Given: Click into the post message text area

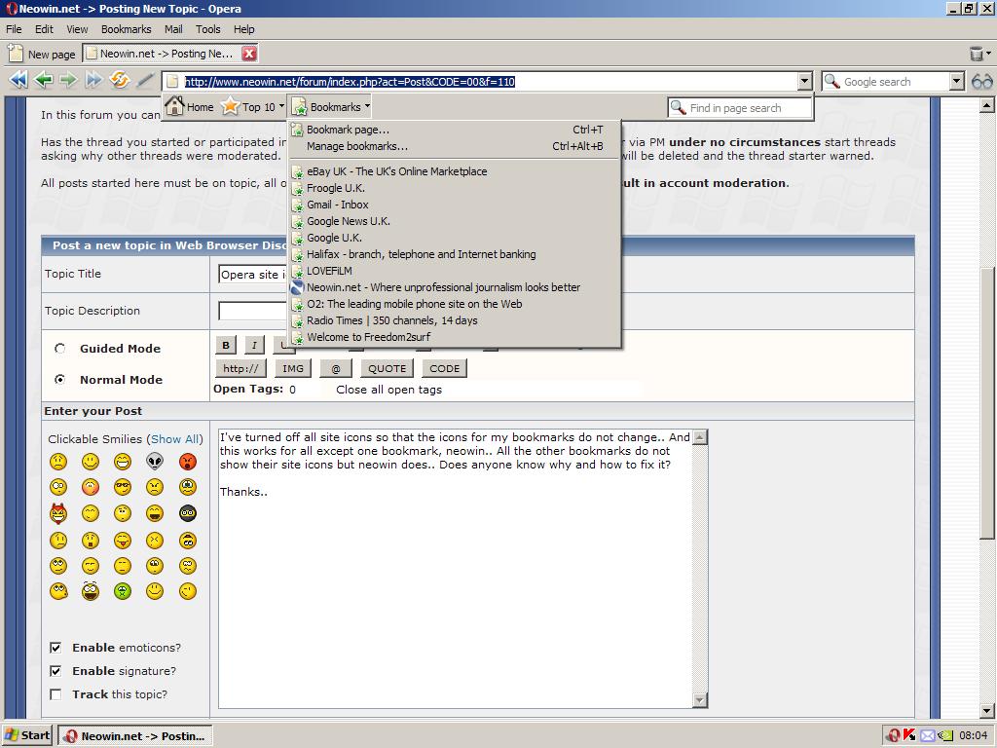Looking at the screenshot, I should click(456, 569).
